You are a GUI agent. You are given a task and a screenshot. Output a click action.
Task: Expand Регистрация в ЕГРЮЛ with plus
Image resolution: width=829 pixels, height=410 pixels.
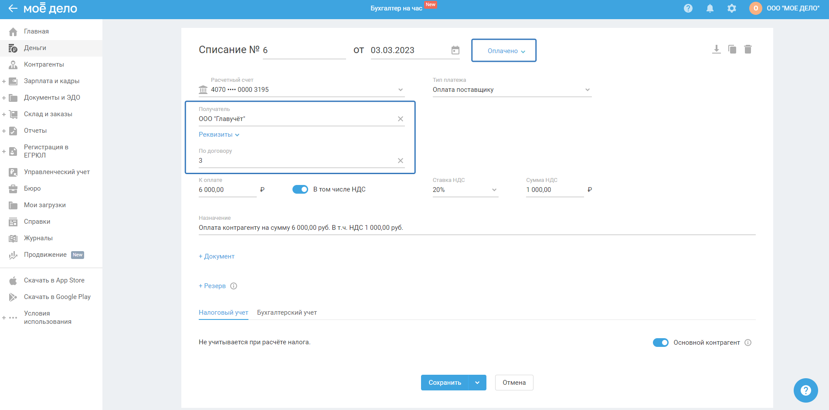coord(4,151)
